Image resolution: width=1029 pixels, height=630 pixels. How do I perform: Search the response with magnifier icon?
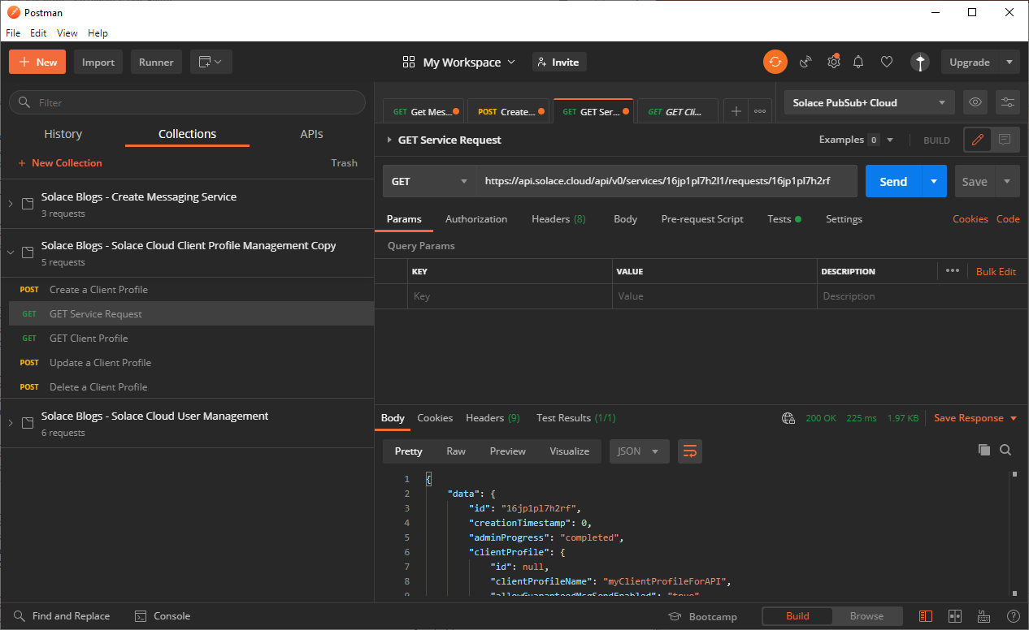[1005, 450]
